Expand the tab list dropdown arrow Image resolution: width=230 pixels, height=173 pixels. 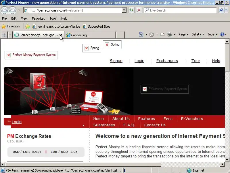coord(10,35)
